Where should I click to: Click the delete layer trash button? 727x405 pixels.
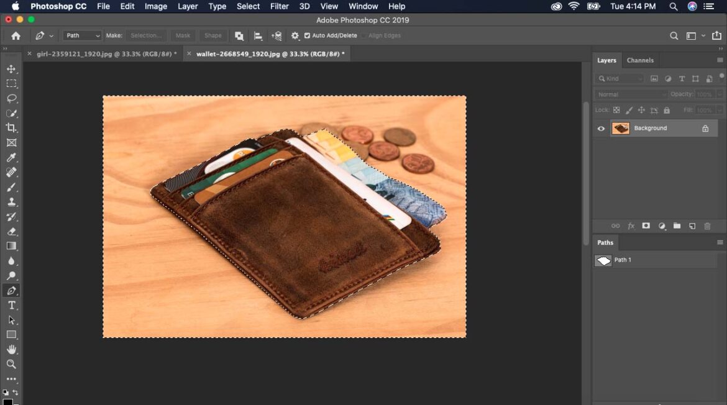point(707,225)
